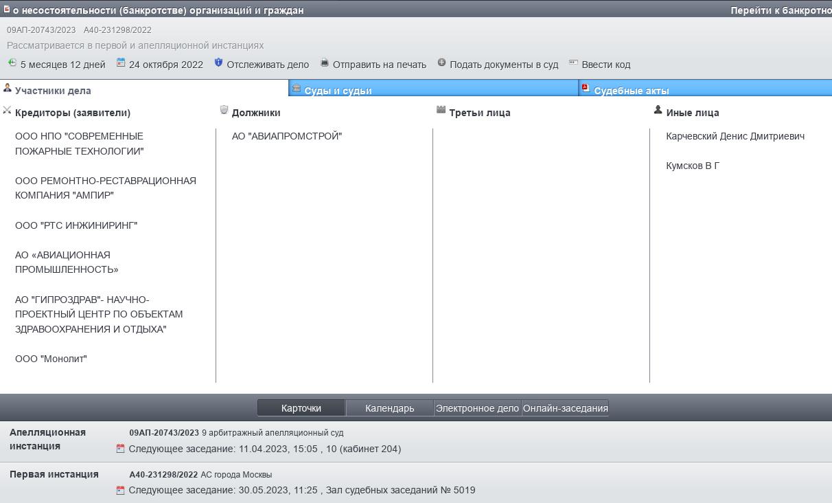Click 'Карчевский Денис Дмитриевич' under Иные лица

click(x=735, y=136)
